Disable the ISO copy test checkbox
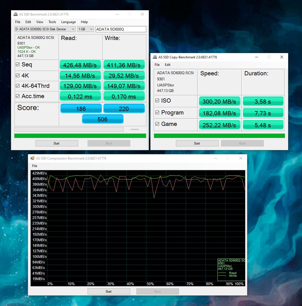The width and height of the screenshot is (302, 306). [157, 101]
